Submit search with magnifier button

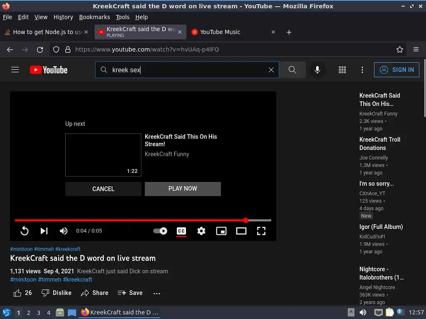coord(292,70)
